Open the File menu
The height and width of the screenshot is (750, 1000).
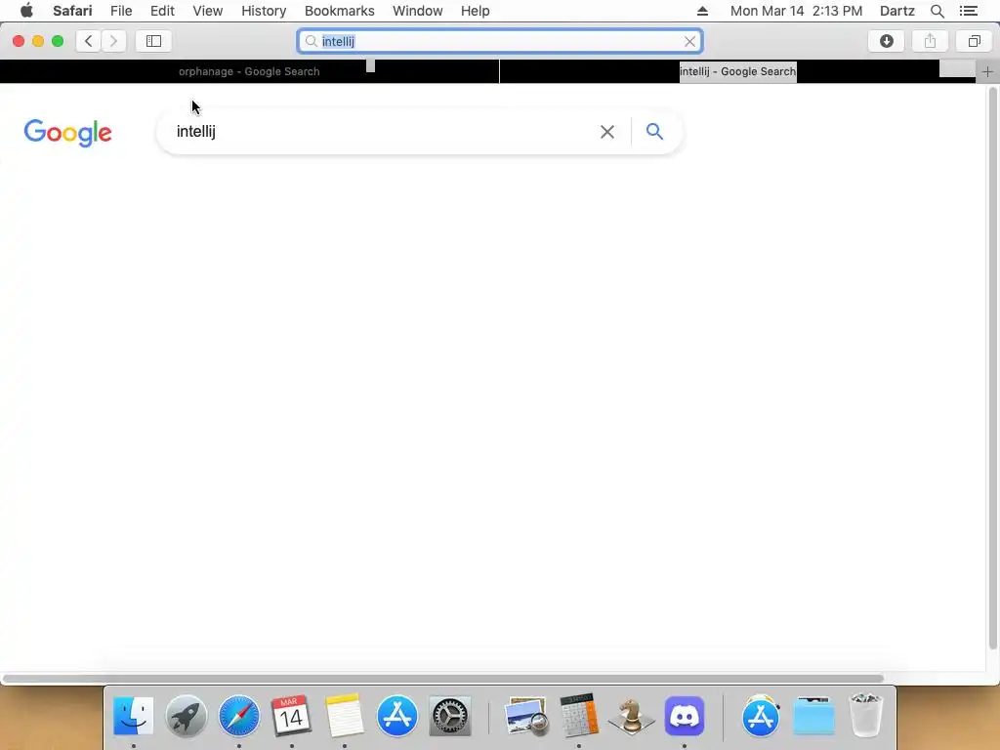[121, 11]
